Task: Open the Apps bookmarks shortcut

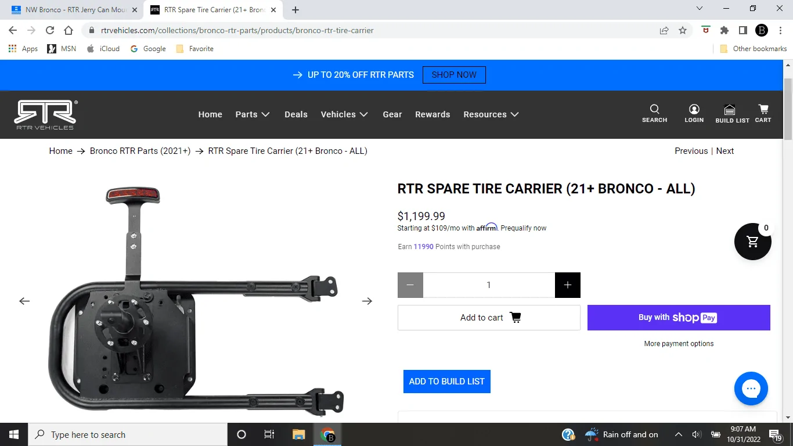Action: (23, 49)
